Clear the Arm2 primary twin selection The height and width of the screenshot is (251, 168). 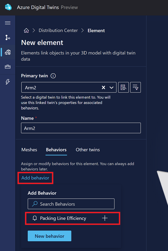click(104, 87)
